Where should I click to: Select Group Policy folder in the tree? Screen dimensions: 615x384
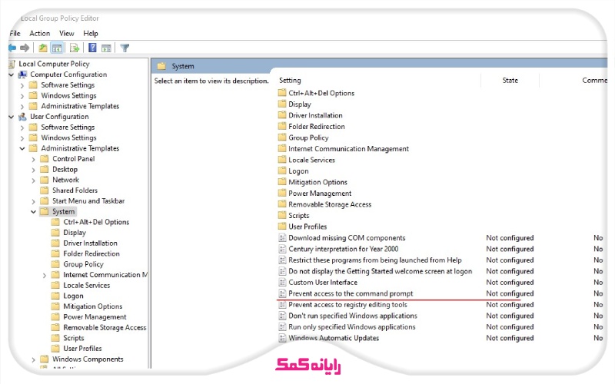(84, 264)
